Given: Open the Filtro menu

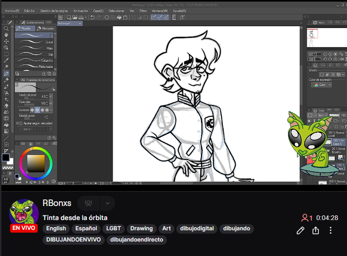Looking at the screenshot, I should (143, 11).
